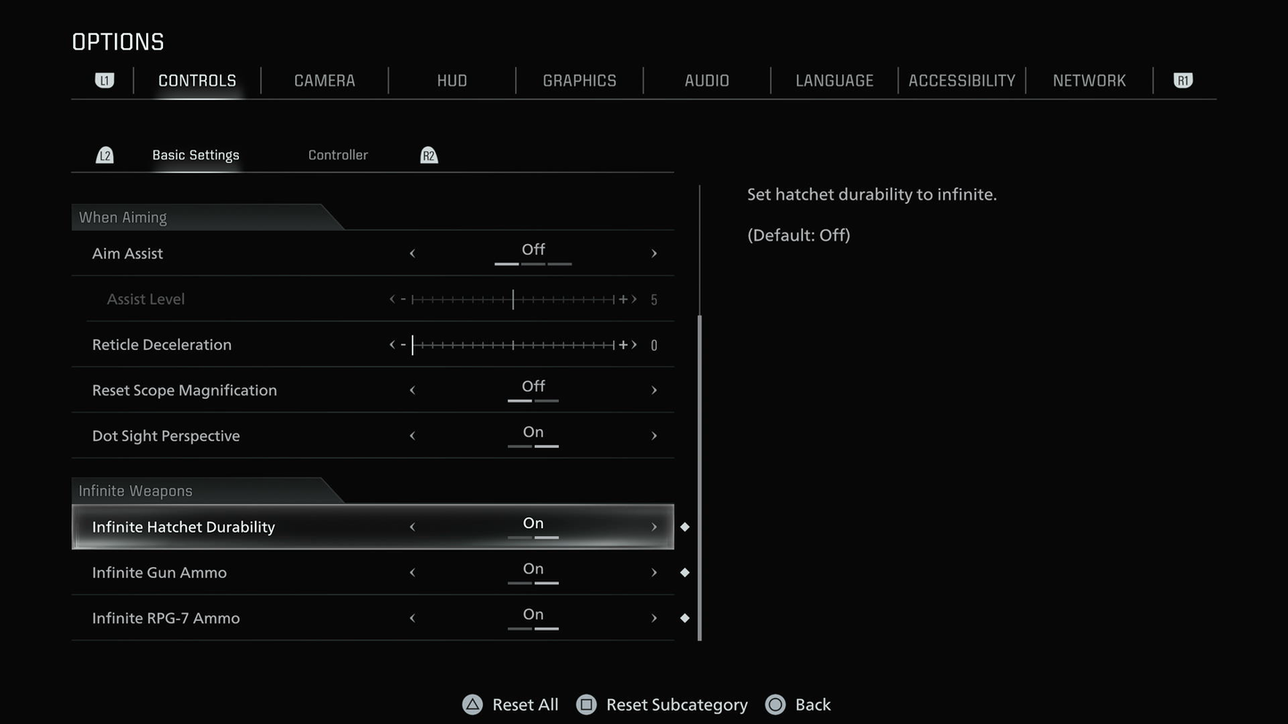Increase Reticle Deceleration with plus arrow
The image size is (1288, 724).
click(x=628, y=345)
